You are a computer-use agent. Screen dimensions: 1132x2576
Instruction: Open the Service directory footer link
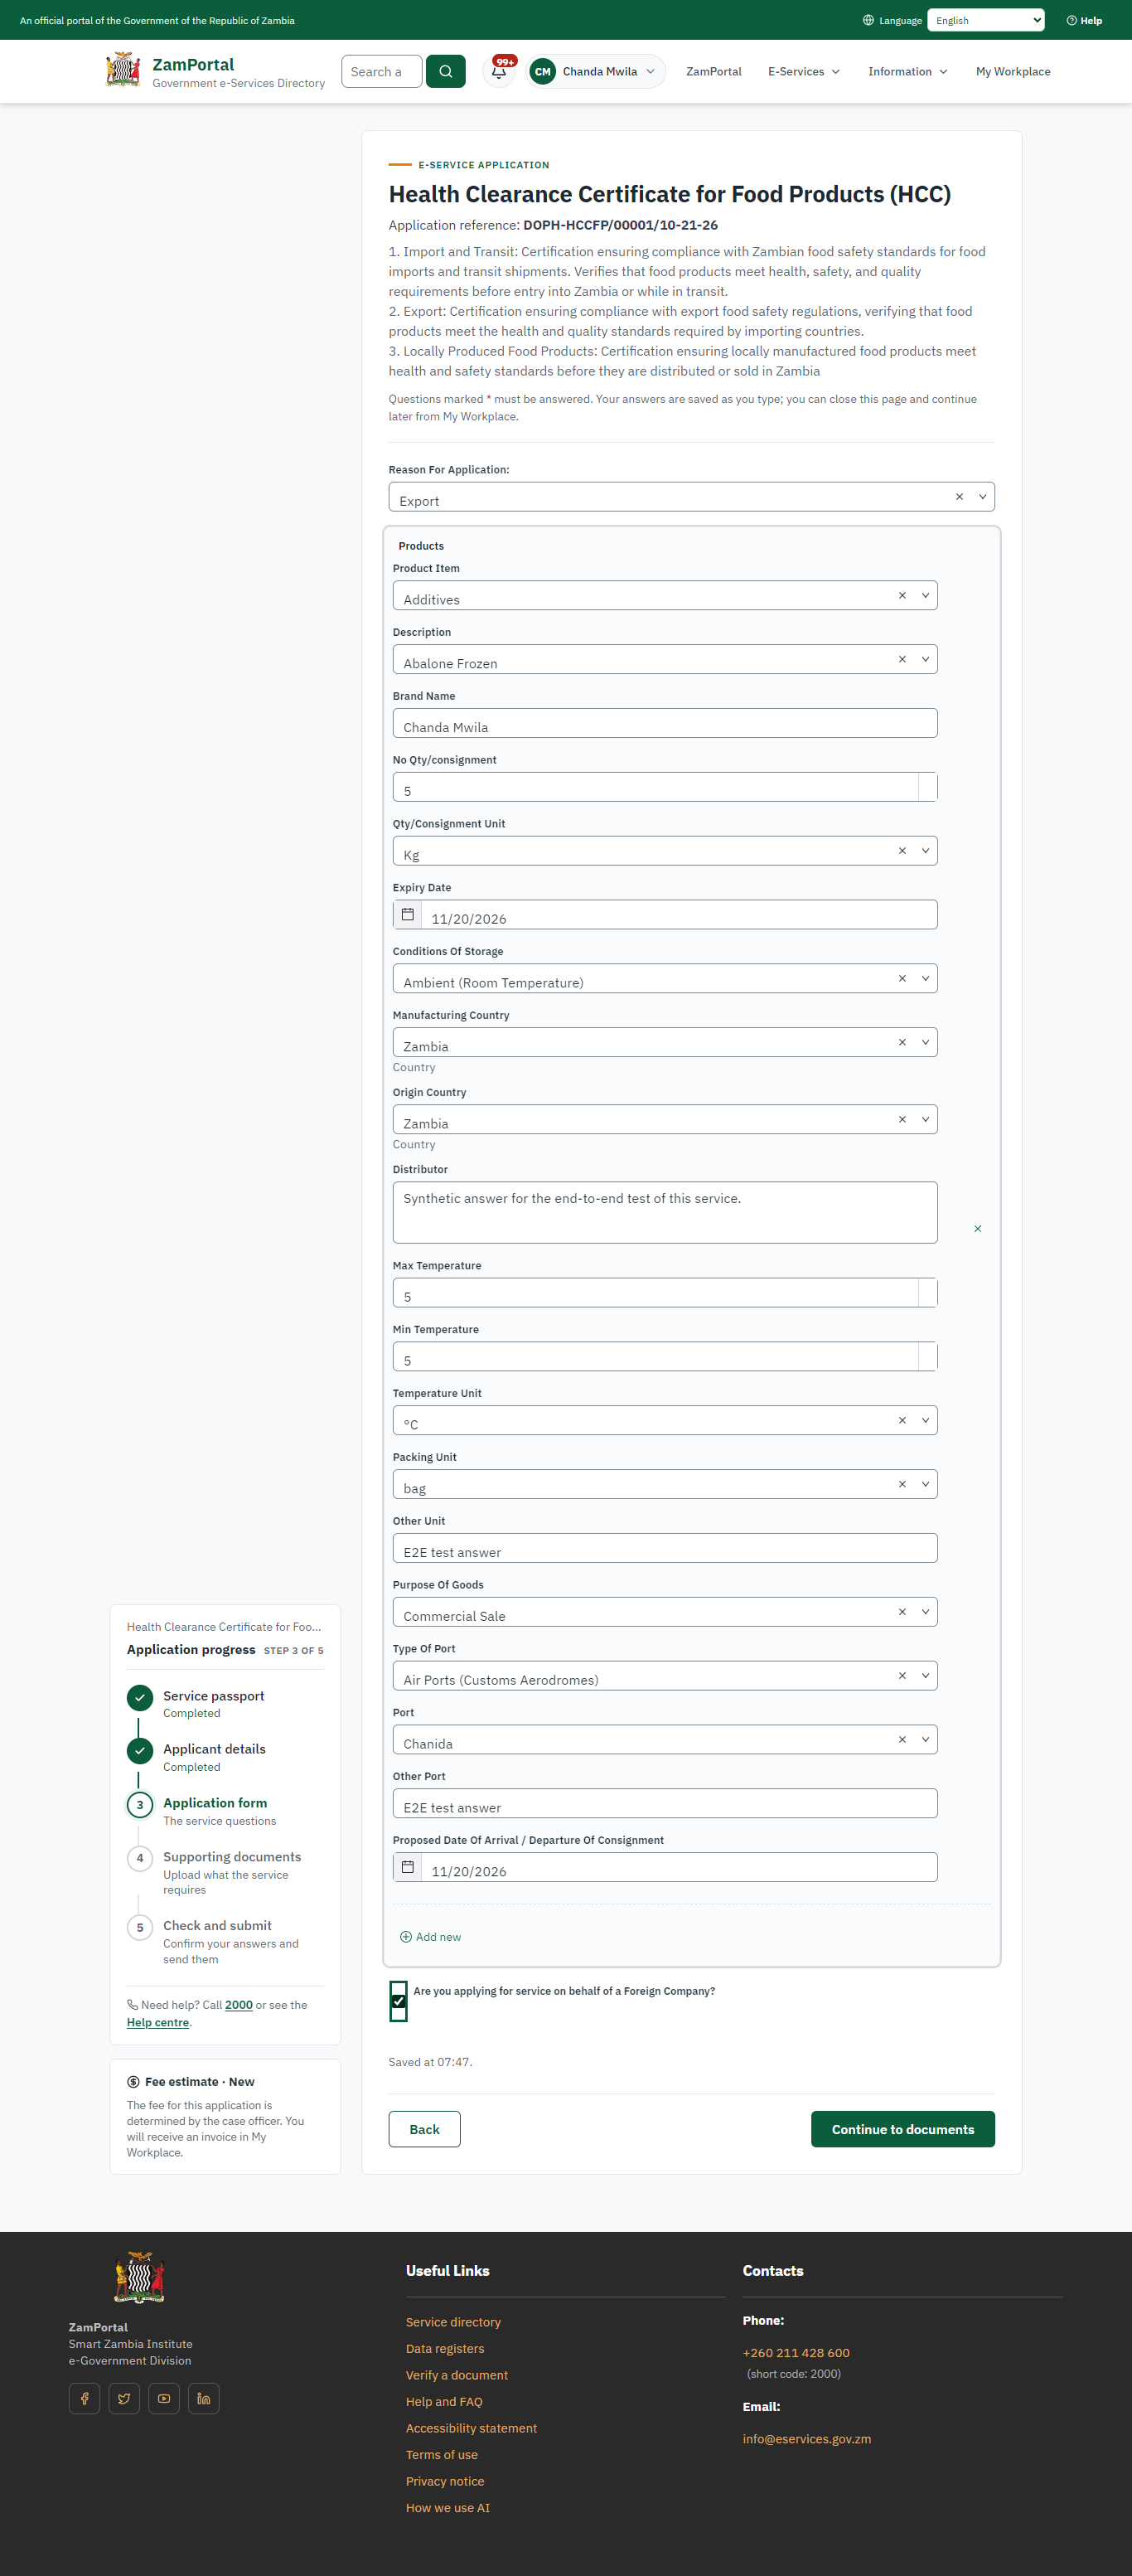point(452,2322)
